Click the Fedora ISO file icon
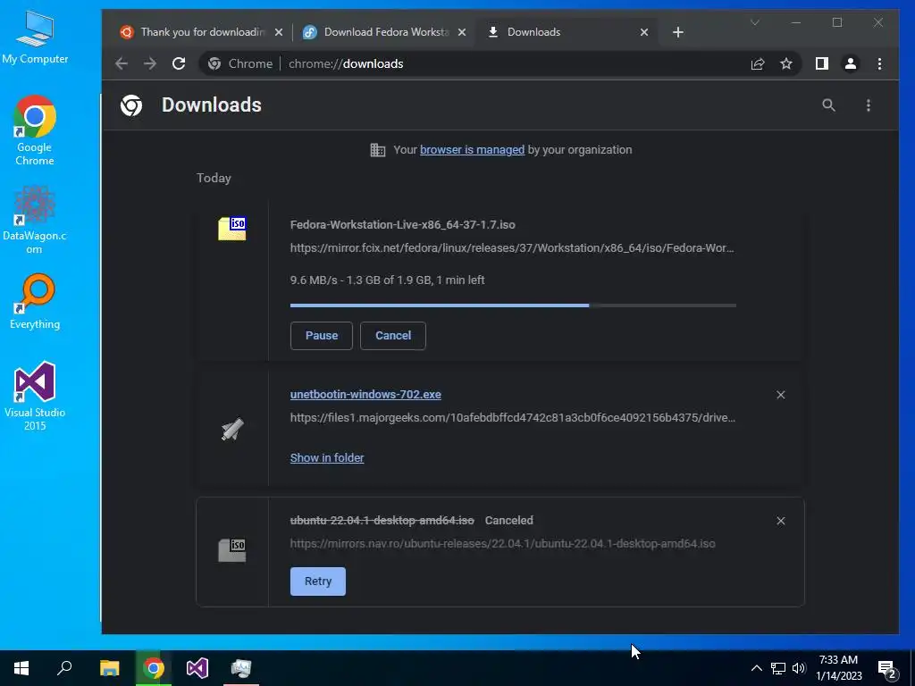 point(232,228)
